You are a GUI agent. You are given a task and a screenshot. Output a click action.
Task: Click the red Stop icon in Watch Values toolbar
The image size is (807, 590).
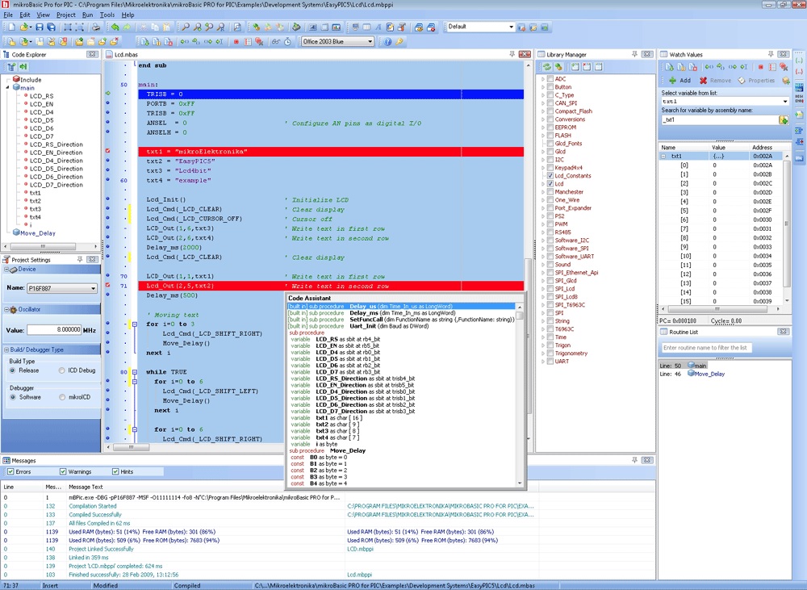click(761, 66)
